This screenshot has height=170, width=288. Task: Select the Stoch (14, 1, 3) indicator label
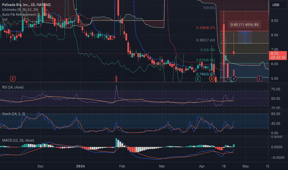(x=14, y=114)
